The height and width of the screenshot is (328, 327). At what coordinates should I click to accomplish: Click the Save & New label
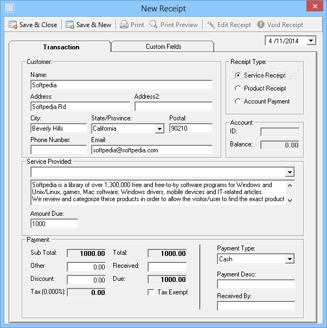pyautogui.click(x=94, y=25)
